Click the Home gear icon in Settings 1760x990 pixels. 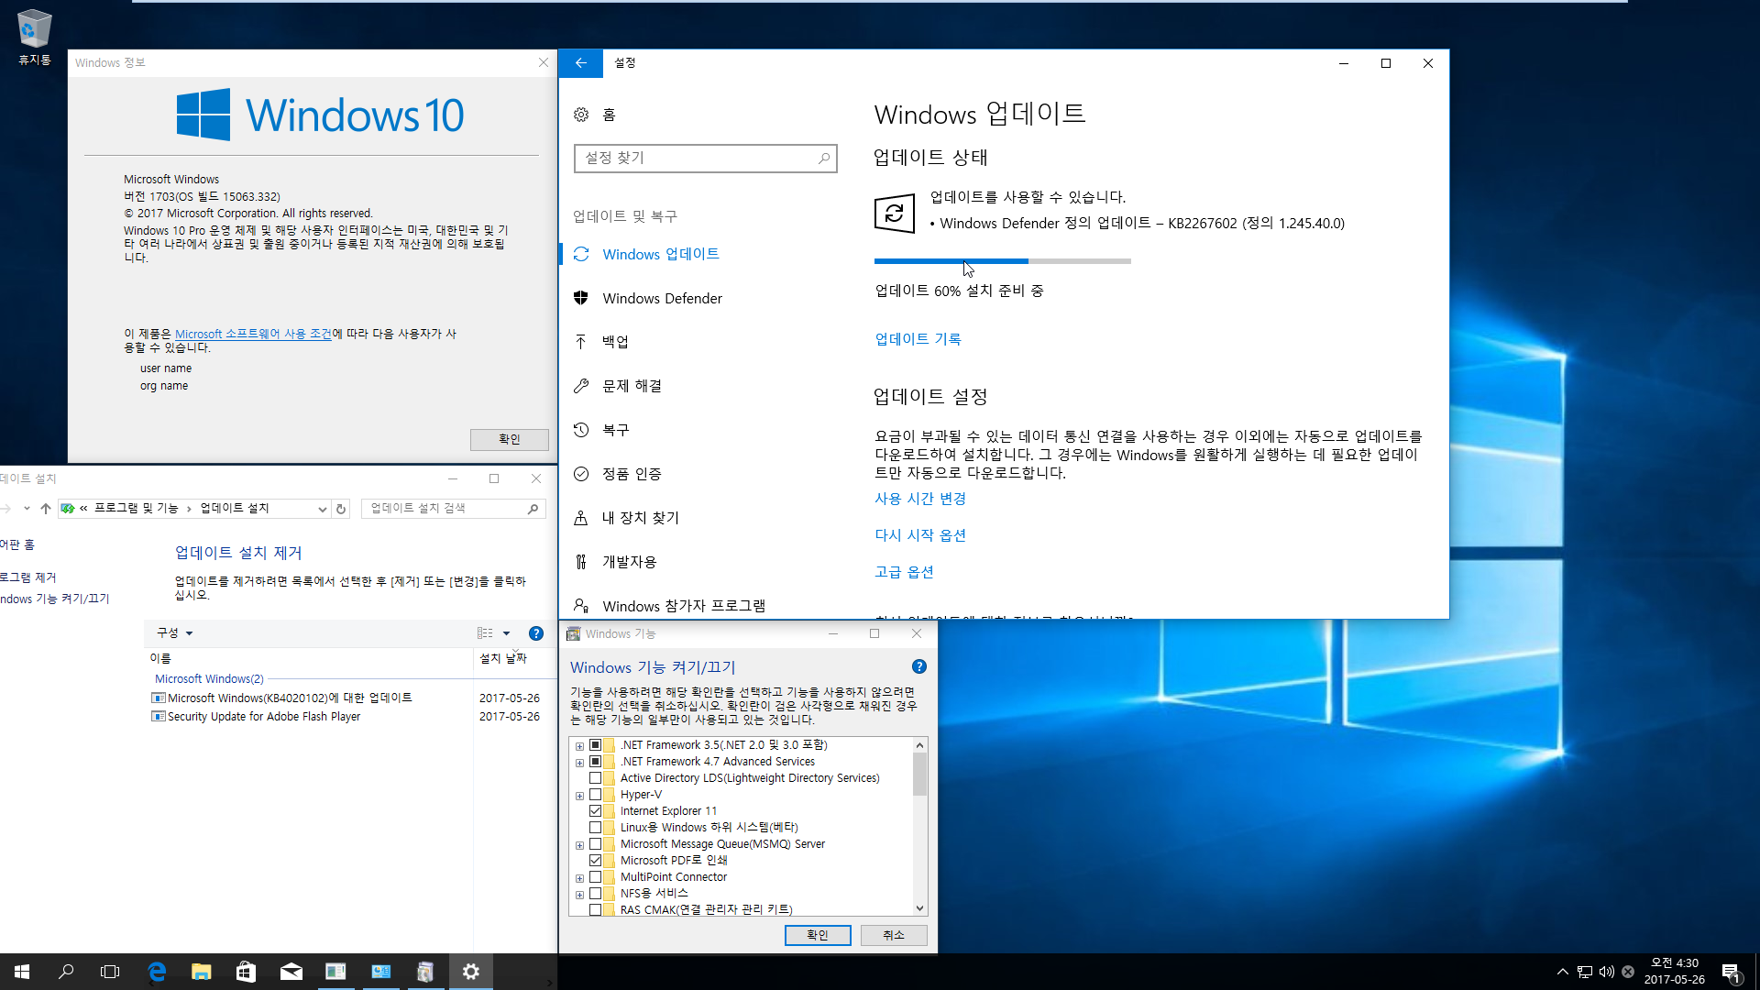(581, 115)
